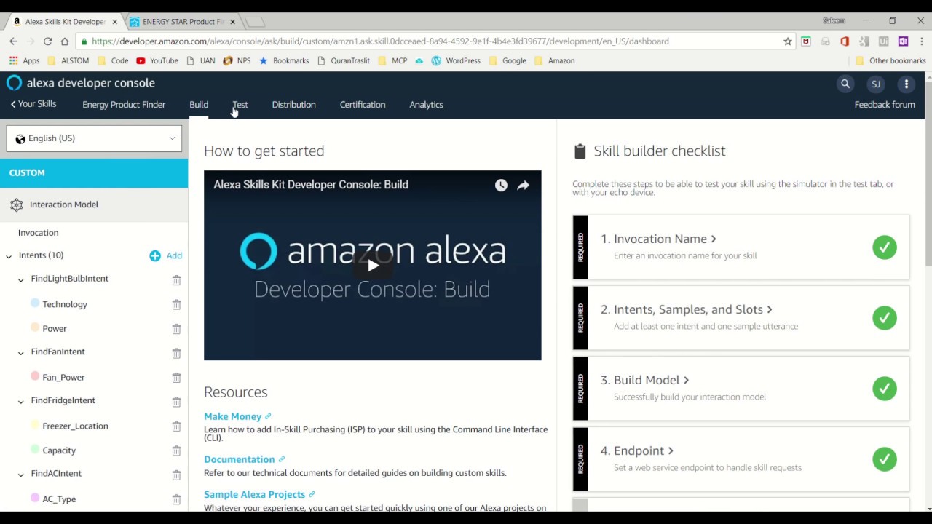Image resolution: width=932 pixels, height=524 pixels.
Task: Click the Intents, Samples, and Slots green checkmark
Action: pos(885,318)
